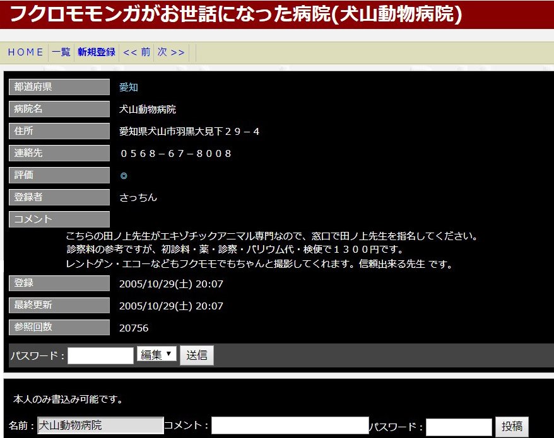
Task: Click the ◎ rating symbol
Action: pyautogui.click(x=124, y=176)
